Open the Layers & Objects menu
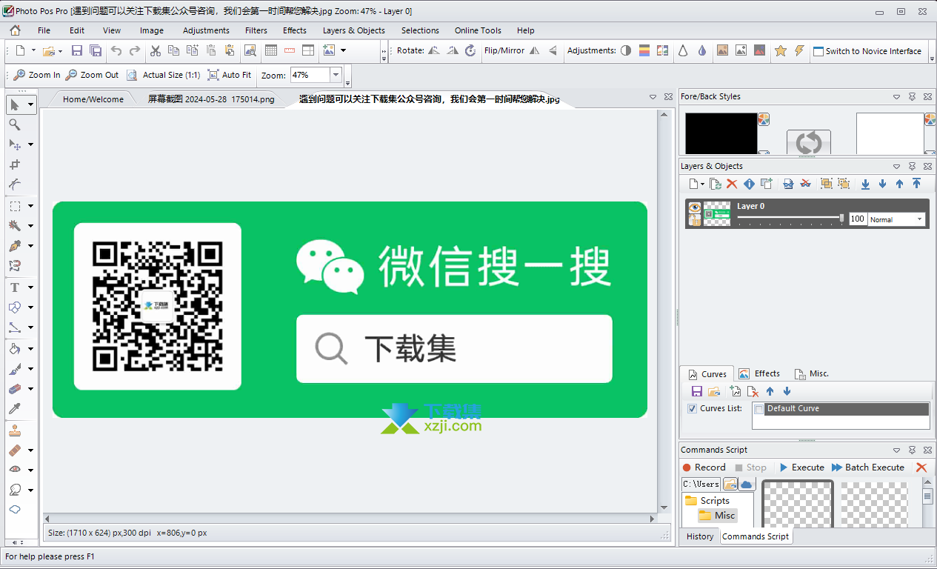Image resolution: width=937 pixels, height=569 pixels. tap(354, 30)
